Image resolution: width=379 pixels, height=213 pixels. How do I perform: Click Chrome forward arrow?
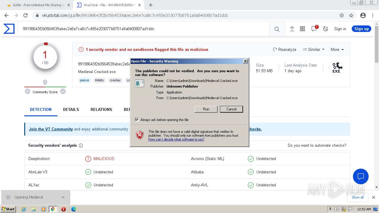[16, 15]
